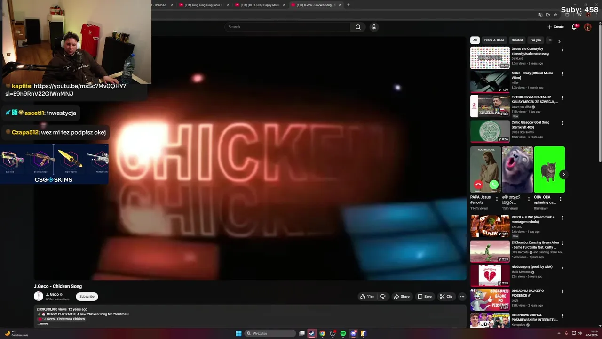Bookmark this page with star icon
602x339 pixels.
click(x=555, y=15)
